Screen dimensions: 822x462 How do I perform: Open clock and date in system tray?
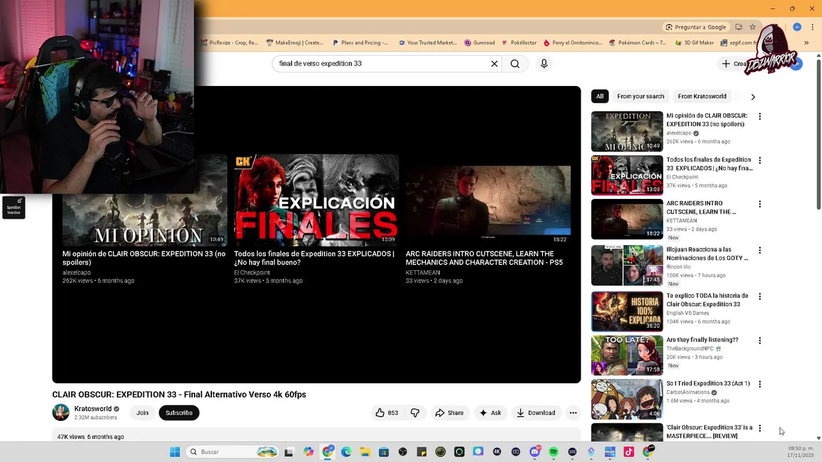(x=801, y=452)
